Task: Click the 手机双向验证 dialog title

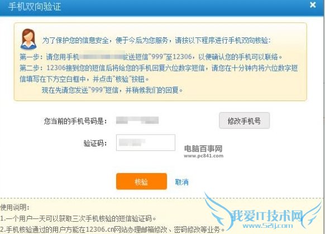Action: pos(35,7)
